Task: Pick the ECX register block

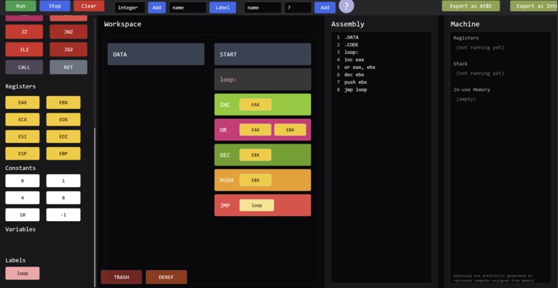Action: click(x=22, y=119)
